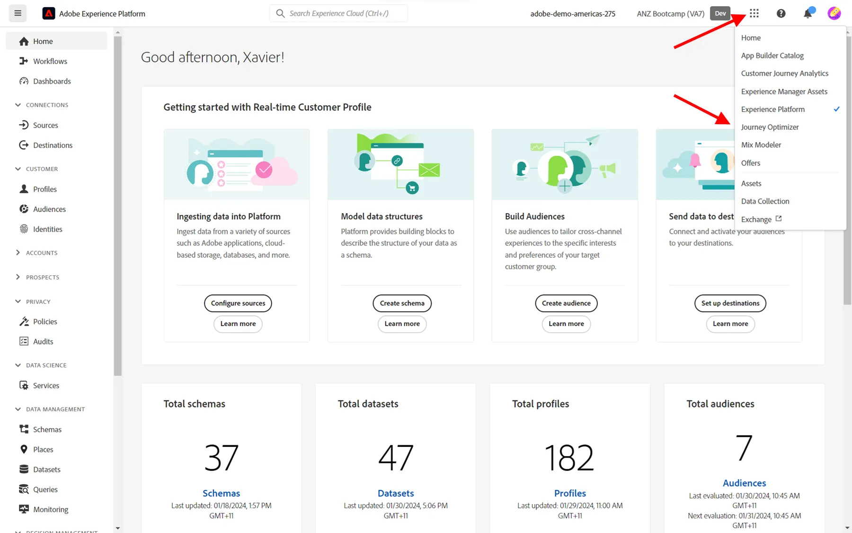This screenshot has height=533, width=852.
Task: Go to Home in sidebar
Action: [x=57, y=41]
